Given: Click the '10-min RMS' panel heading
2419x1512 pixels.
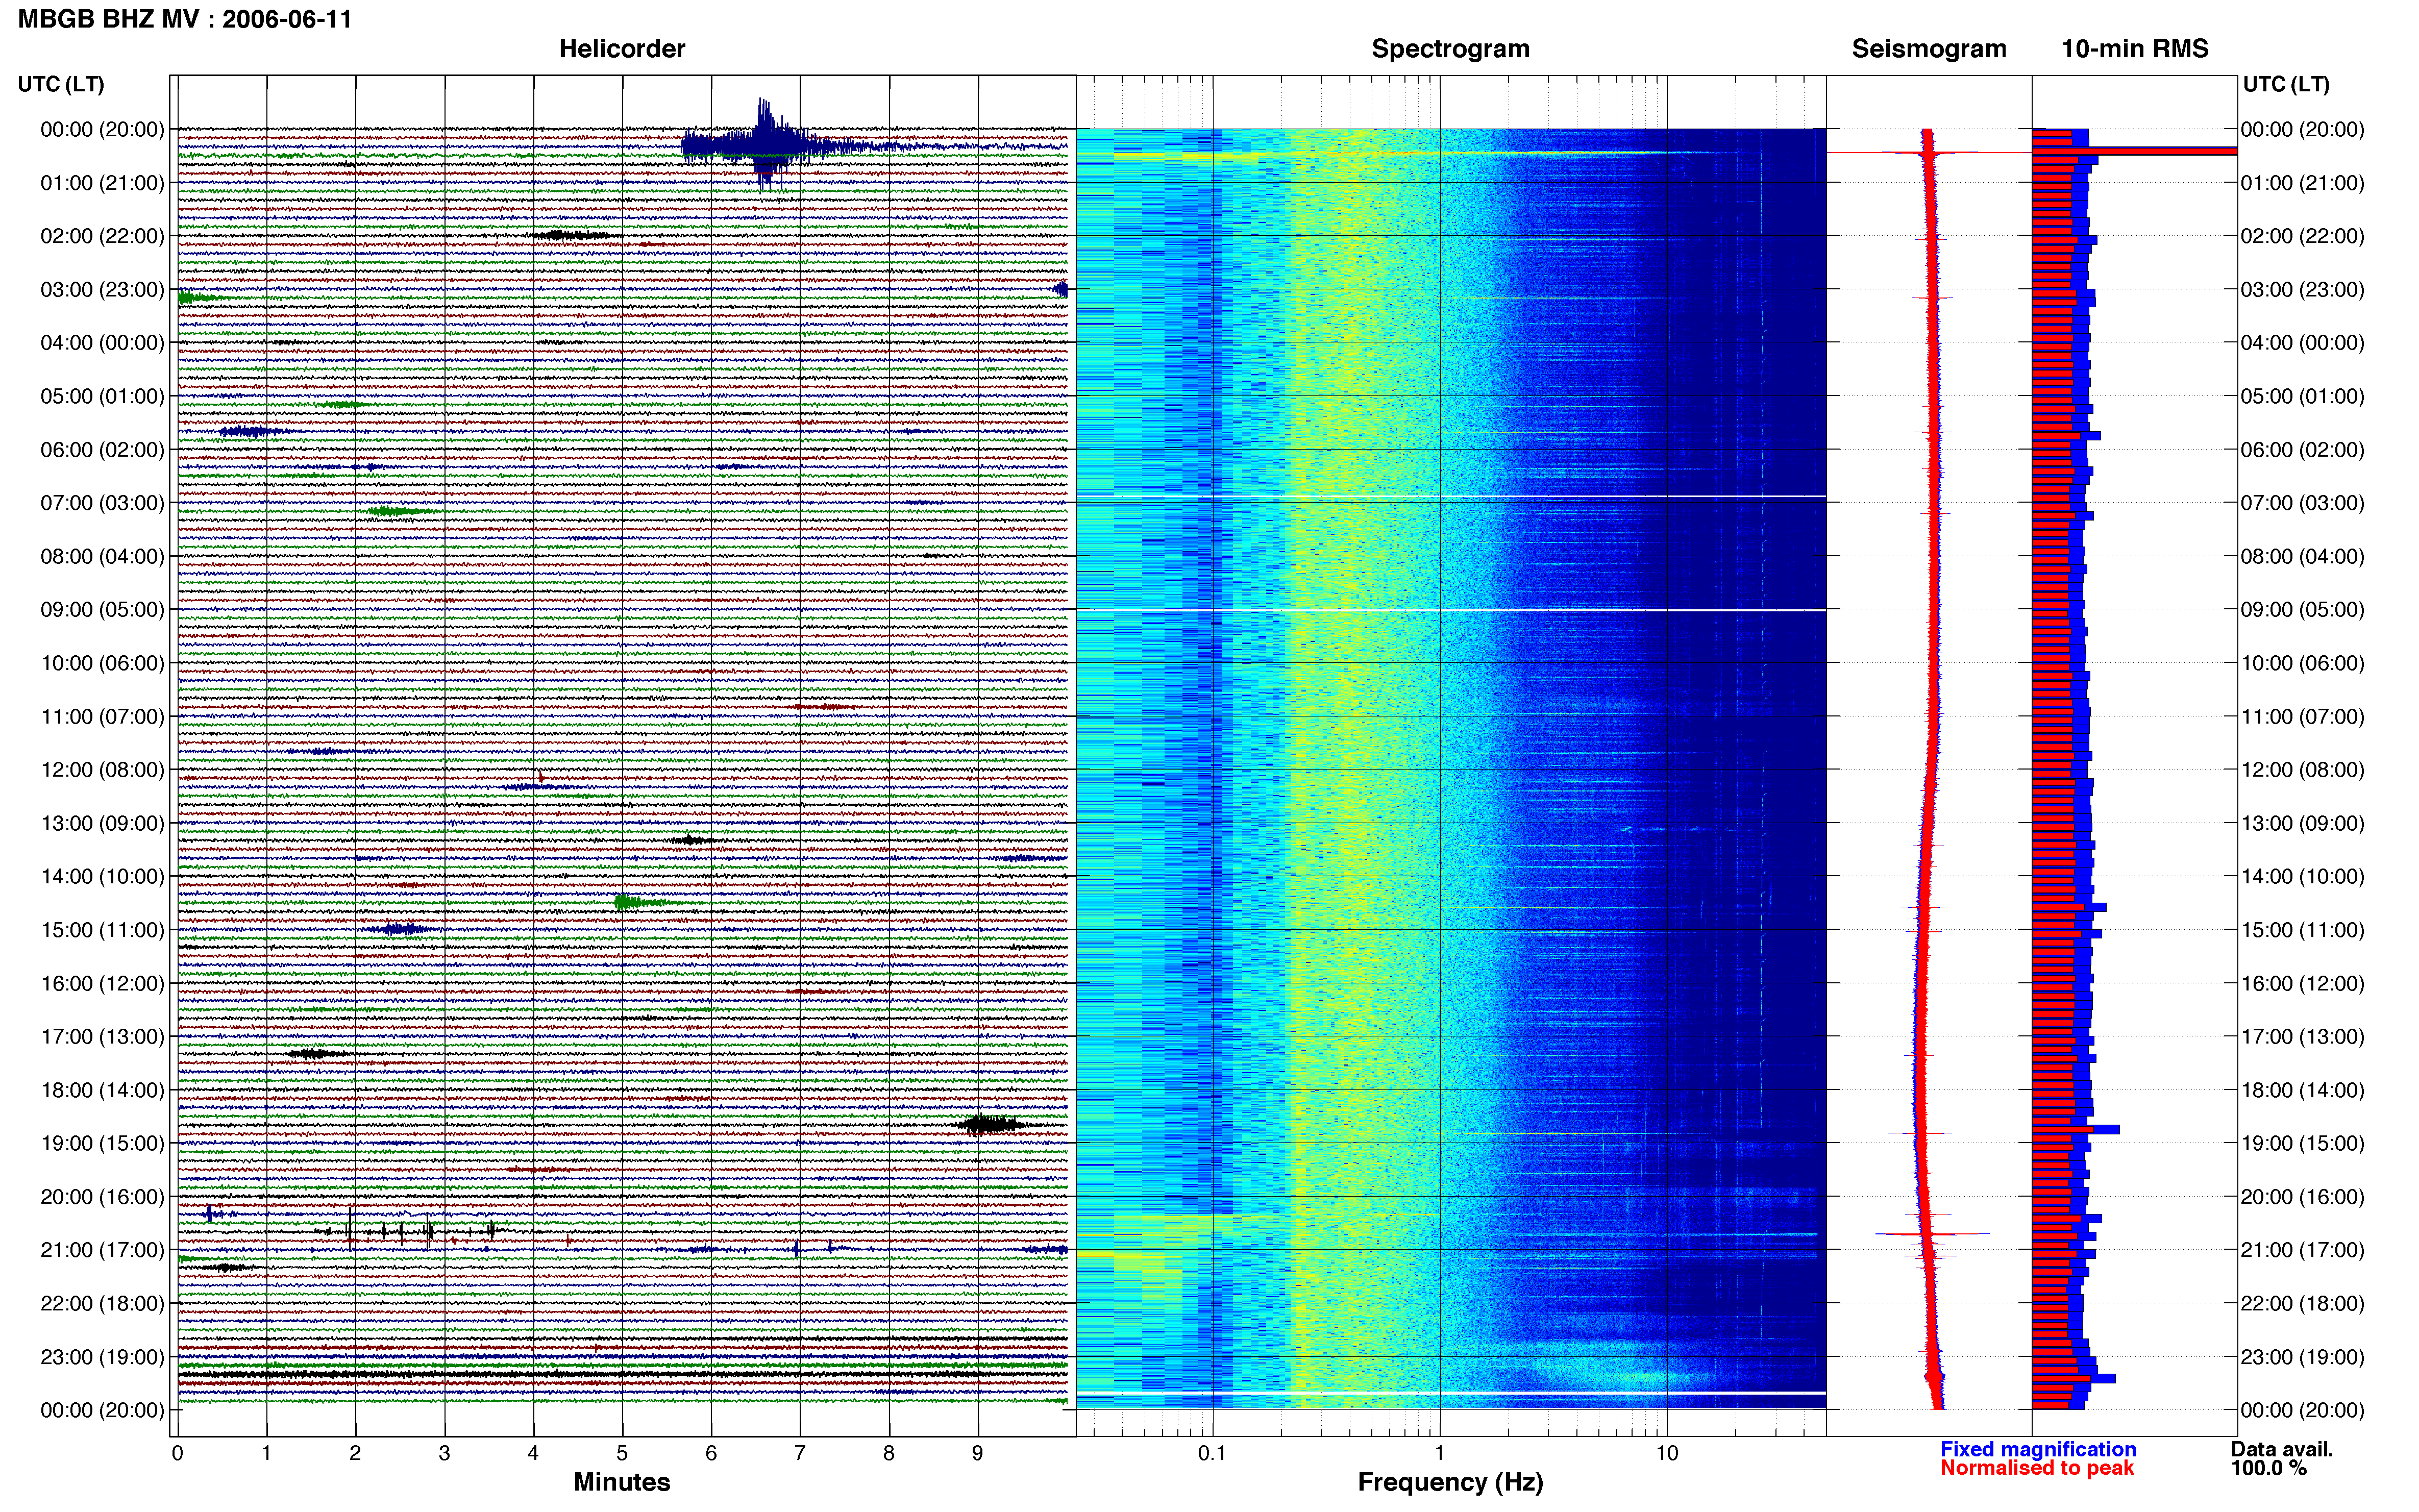Looking at the screenshot, I should tap(2135, 49).
